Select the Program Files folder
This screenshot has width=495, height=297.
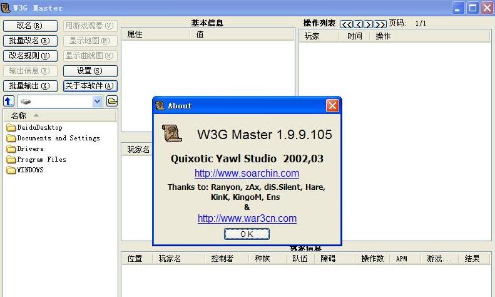click(41, 160)
